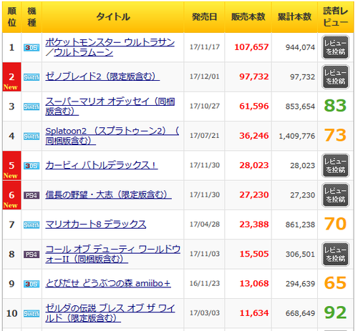Click the 機種 column header
The image size is (358, 331).
coord(32,17)
